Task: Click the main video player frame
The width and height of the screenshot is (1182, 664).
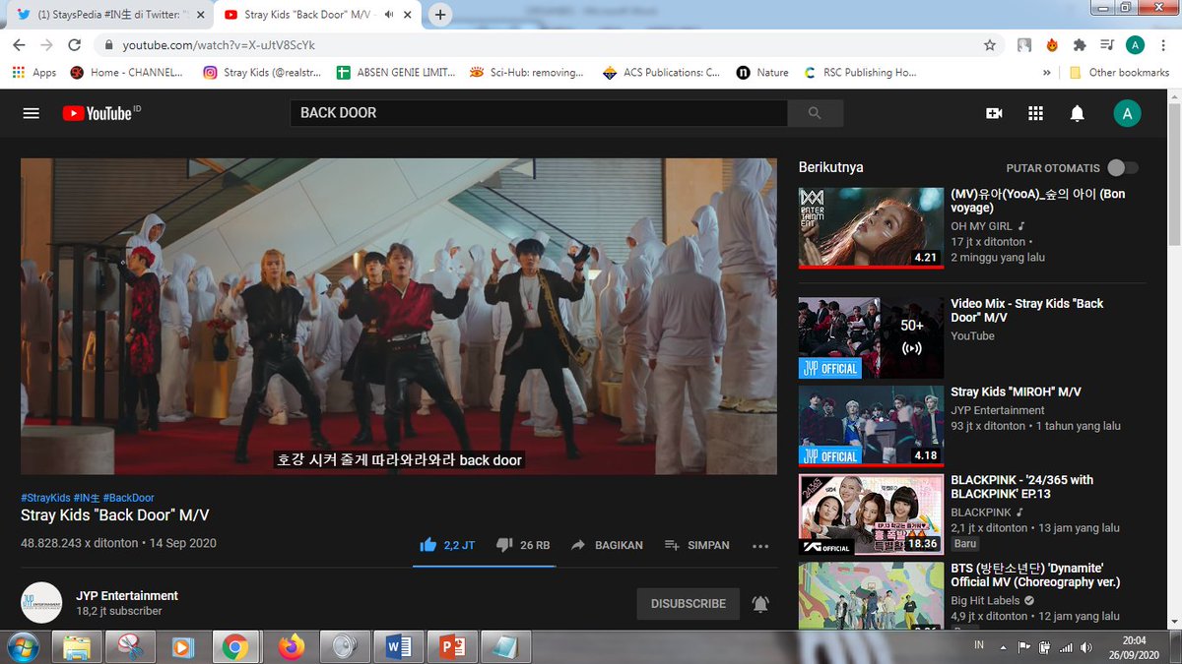Action: (x=399, y=317)
